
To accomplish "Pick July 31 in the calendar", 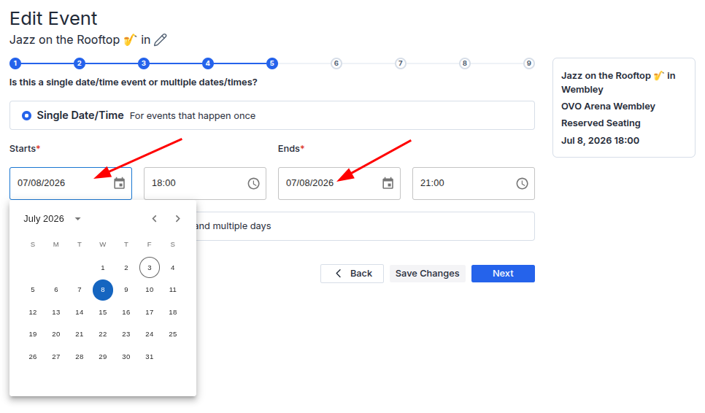I will click(x=150, y=357).
